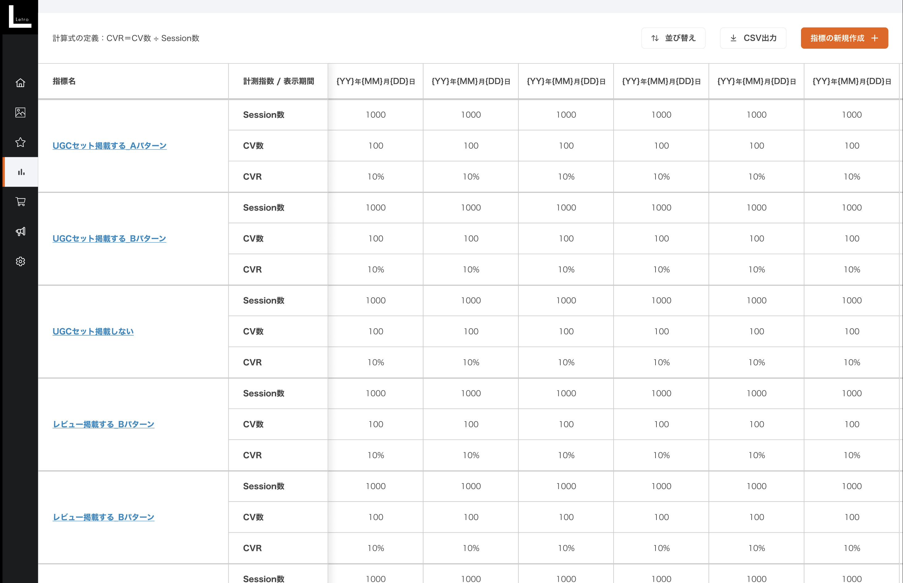Open the first レビュー掲載する_Bパターン link
The image size is (903, 583).
point(103,424)
